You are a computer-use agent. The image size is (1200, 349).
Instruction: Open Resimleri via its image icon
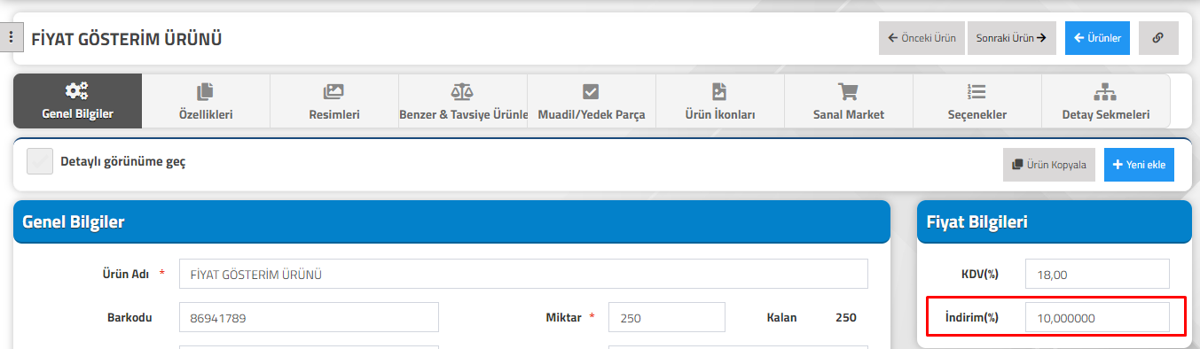point(334,91)
